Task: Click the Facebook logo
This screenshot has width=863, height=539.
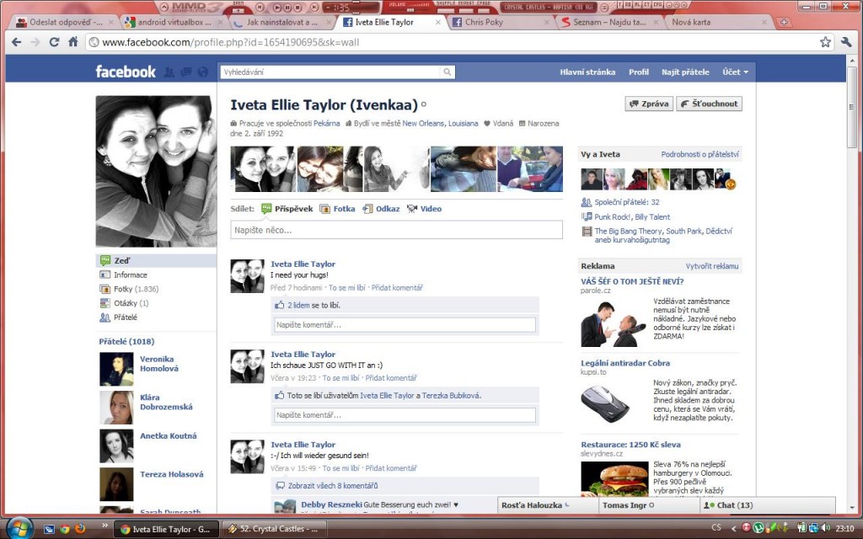Action: pyautogui.click(x=126, y=72)
